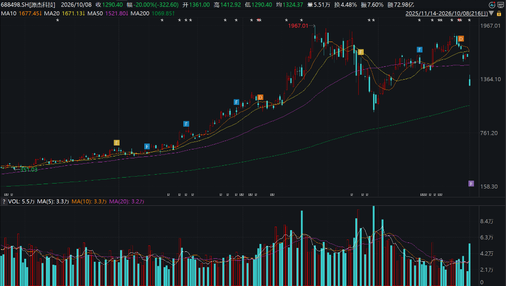Screen dimensions: 506x286
Task: Toggle the yellow padlock lock icon
Action: pos(499,13)
